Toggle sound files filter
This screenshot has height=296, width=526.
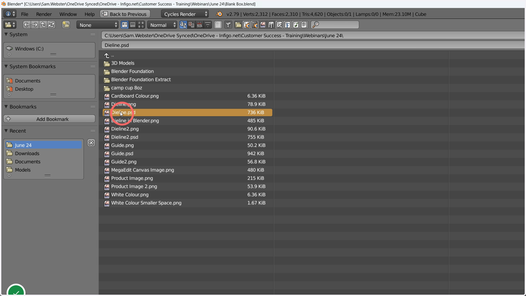click(x=296, y=25)
